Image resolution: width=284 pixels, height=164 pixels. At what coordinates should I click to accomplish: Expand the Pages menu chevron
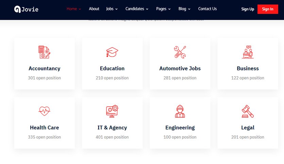pyautogui.click(x=170, y=9)
